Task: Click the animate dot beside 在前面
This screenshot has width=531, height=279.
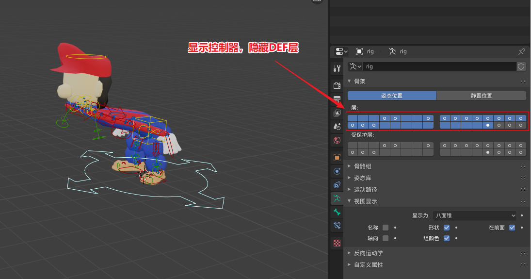Action: (521, 228)
